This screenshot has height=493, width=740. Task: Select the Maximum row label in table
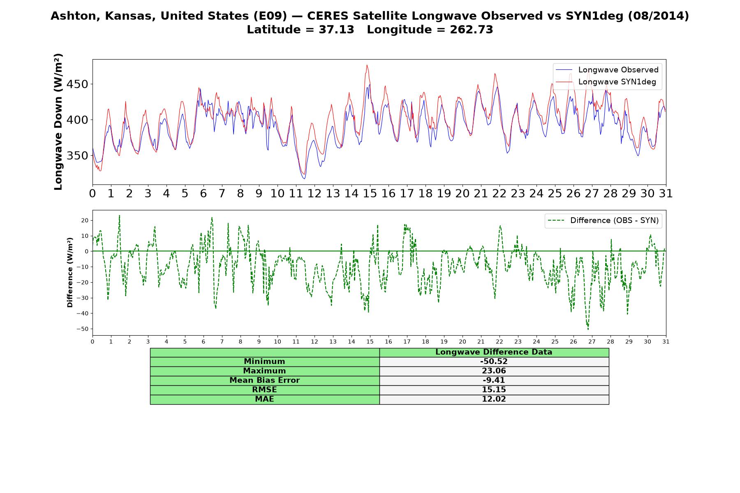point(265,371)
